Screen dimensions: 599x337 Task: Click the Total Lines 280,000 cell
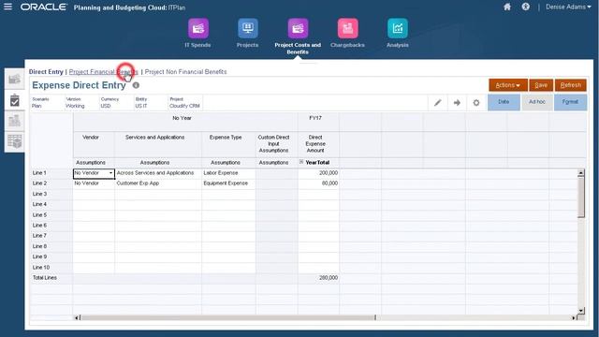318,278
